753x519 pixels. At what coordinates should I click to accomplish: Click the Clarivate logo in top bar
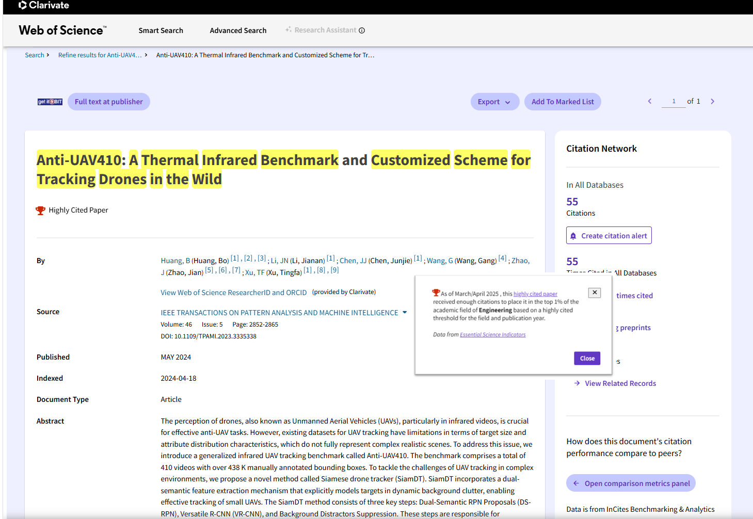(x=43, y=6)
